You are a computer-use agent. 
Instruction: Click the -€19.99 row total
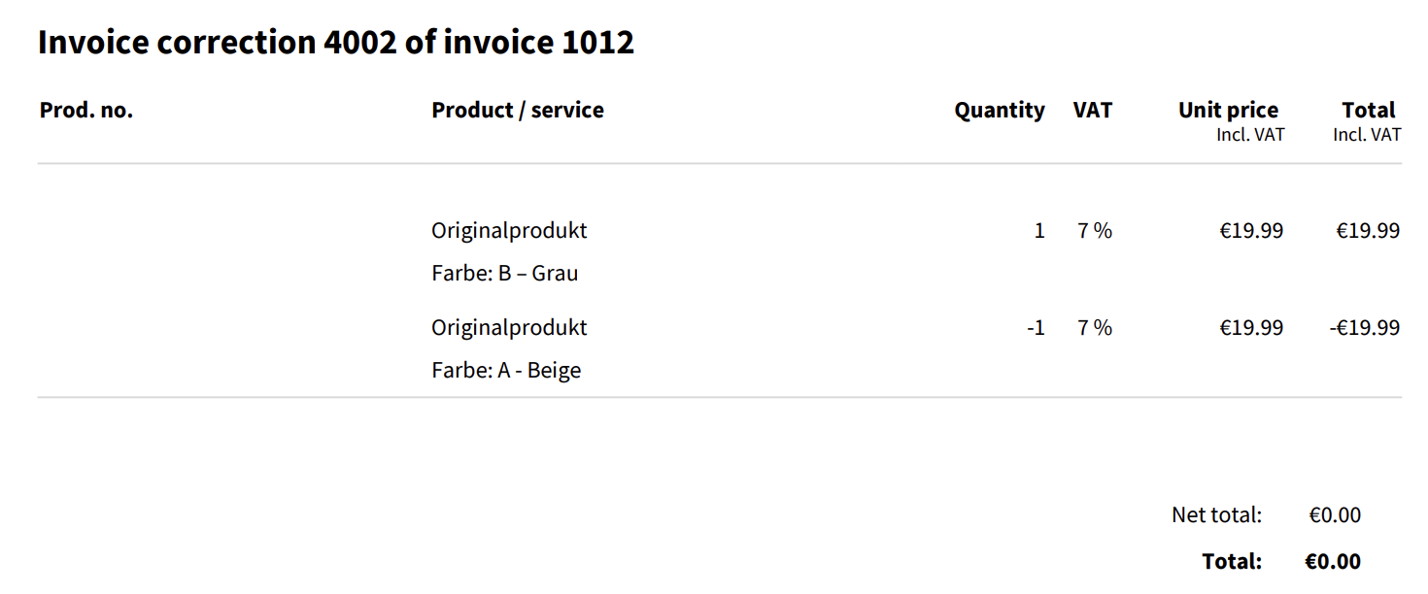pos(1364,328)
